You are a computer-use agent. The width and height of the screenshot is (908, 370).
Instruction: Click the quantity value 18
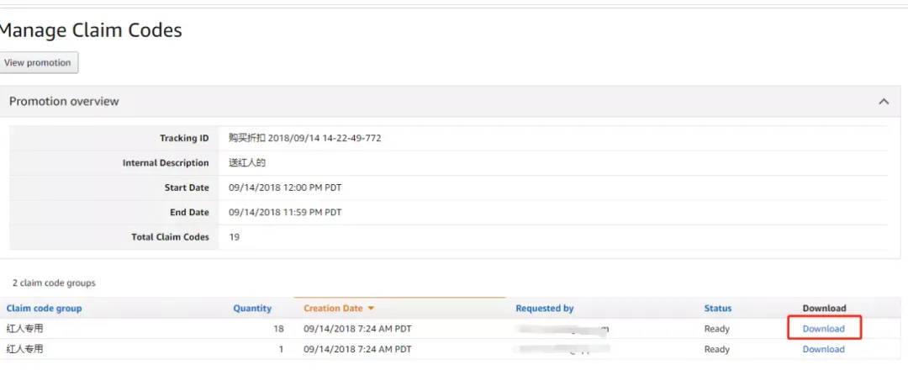pos(278,329)
